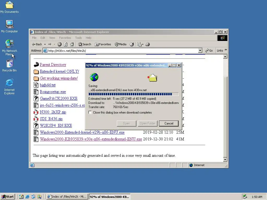
Task: Open the Media pane
Action: click(120, 44)
